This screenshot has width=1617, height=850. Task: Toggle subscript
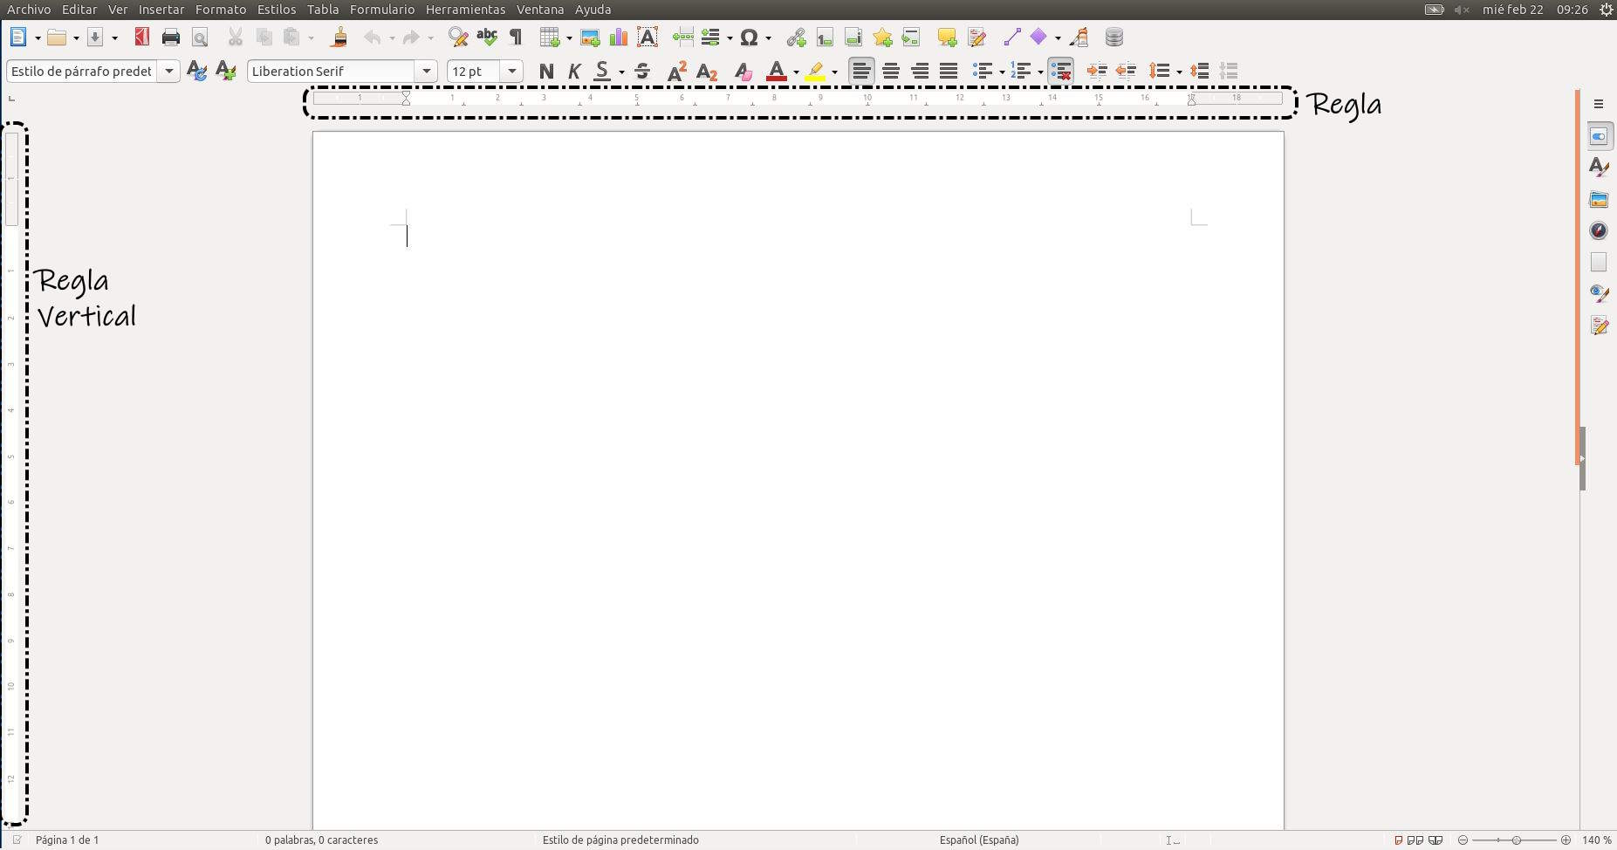[x=708, y=72]
